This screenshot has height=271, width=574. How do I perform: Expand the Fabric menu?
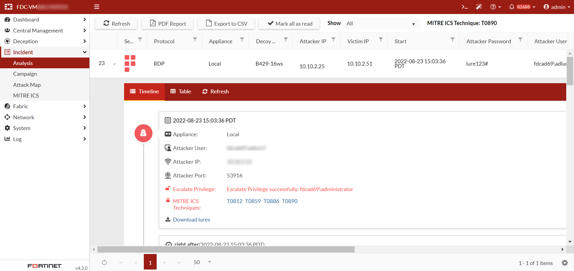45,106
